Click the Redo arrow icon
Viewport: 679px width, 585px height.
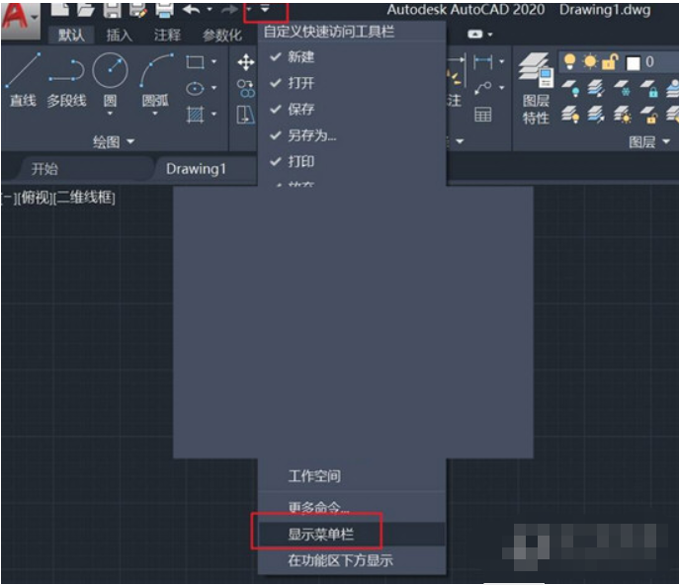coord(229,9)
